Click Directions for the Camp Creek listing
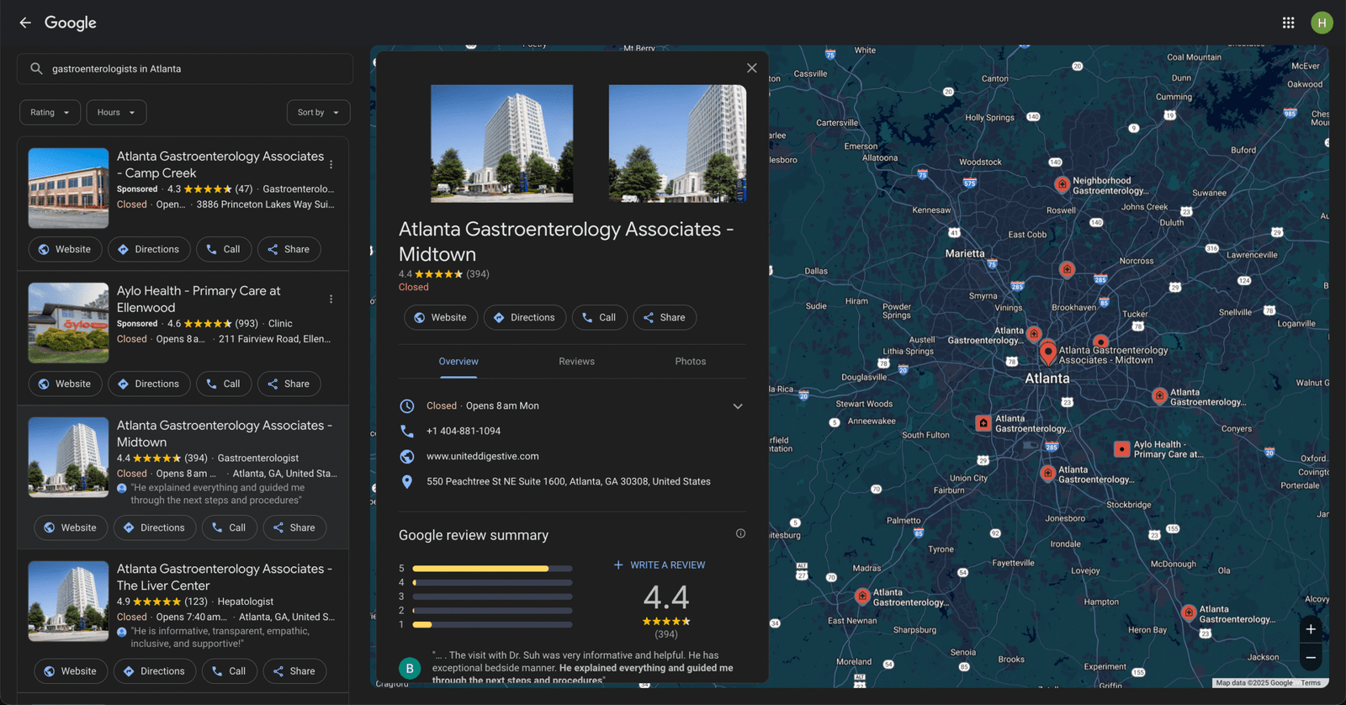 (x=149, y=250)
